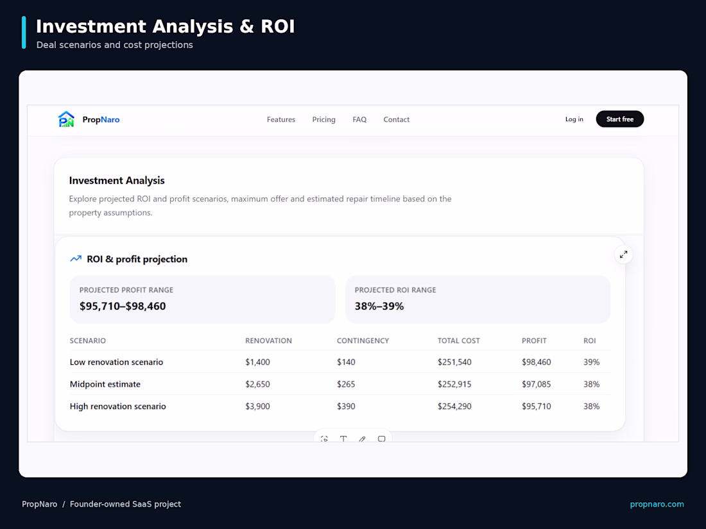Click the "39%" ROI cell in the table

(x=592, y=362)
